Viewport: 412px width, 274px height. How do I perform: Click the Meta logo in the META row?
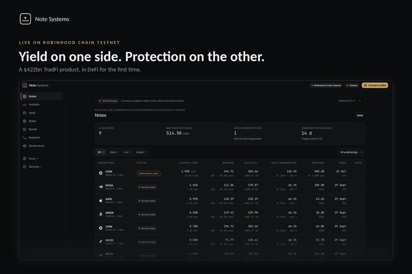pyautogui.click(x=101, y=255)
